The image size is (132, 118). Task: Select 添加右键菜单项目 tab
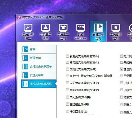click(39, 84)
